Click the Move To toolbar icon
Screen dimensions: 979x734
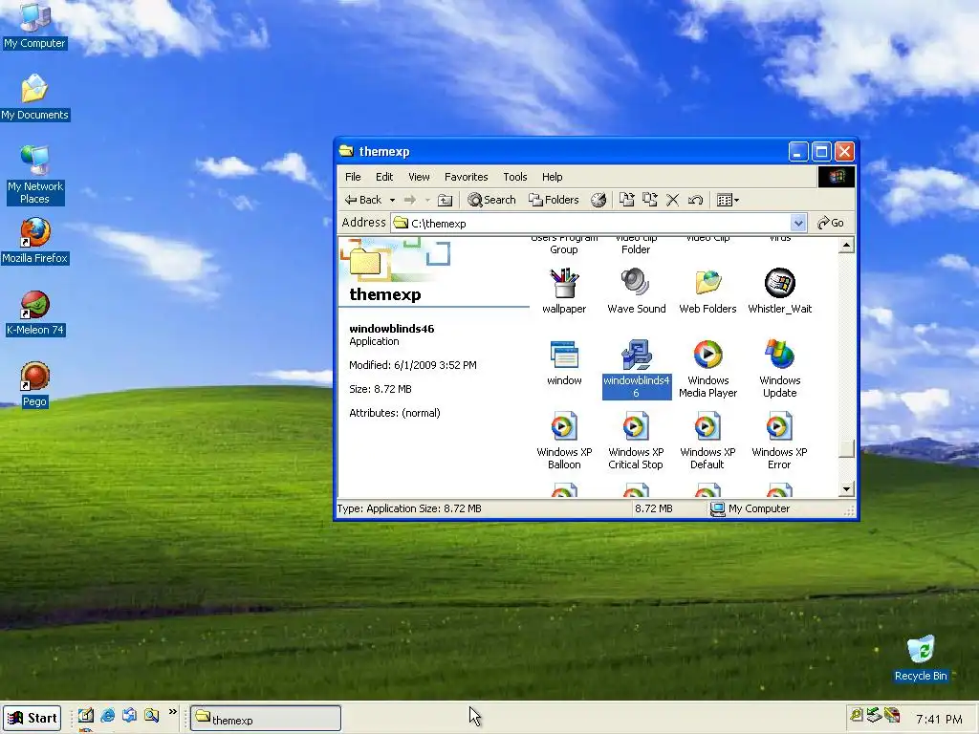pos(627,200)
